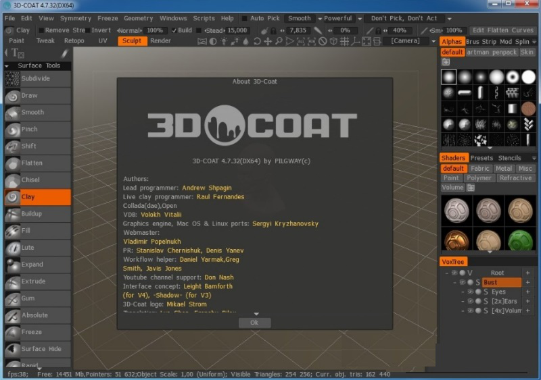The height and width of the screenshot is (380, 541).
Task: Pick the Lute tool icon
Action: (13, 247)
